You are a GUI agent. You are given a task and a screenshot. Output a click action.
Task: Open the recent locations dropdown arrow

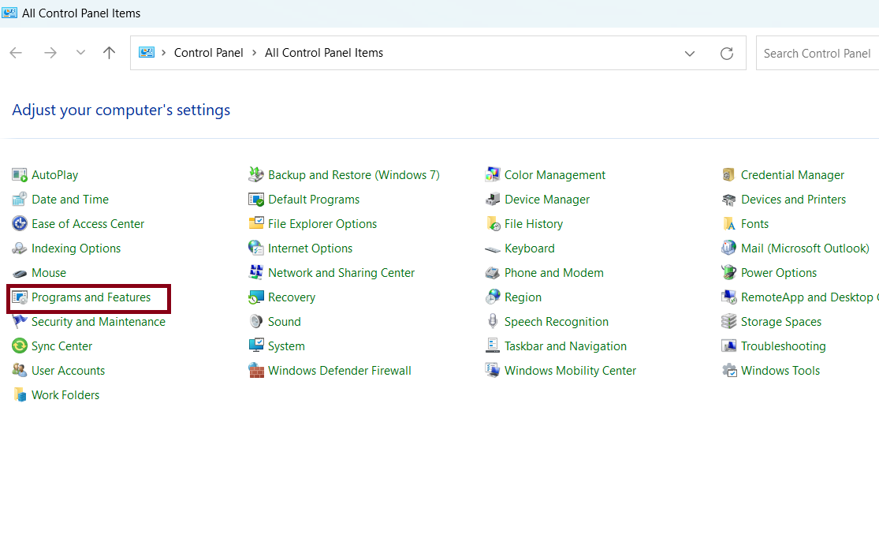tap(80, 53)
